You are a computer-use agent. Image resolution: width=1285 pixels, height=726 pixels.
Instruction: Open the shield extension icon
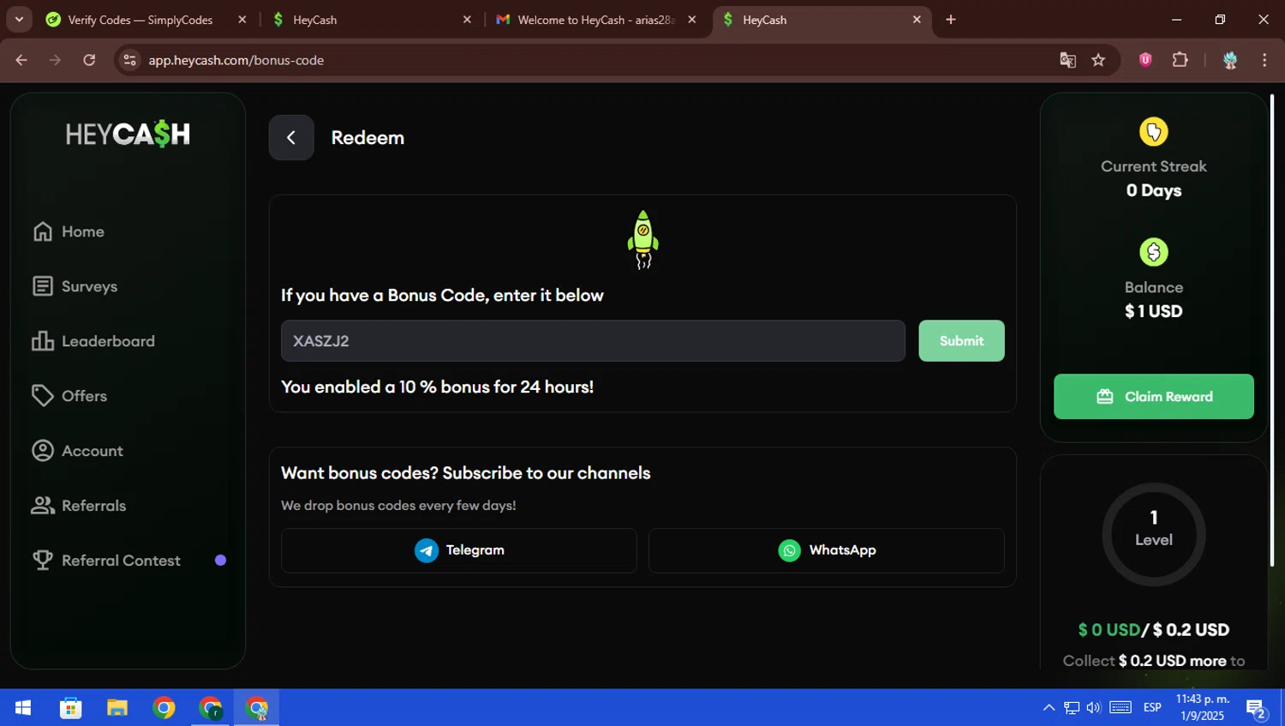(1145, 60)
